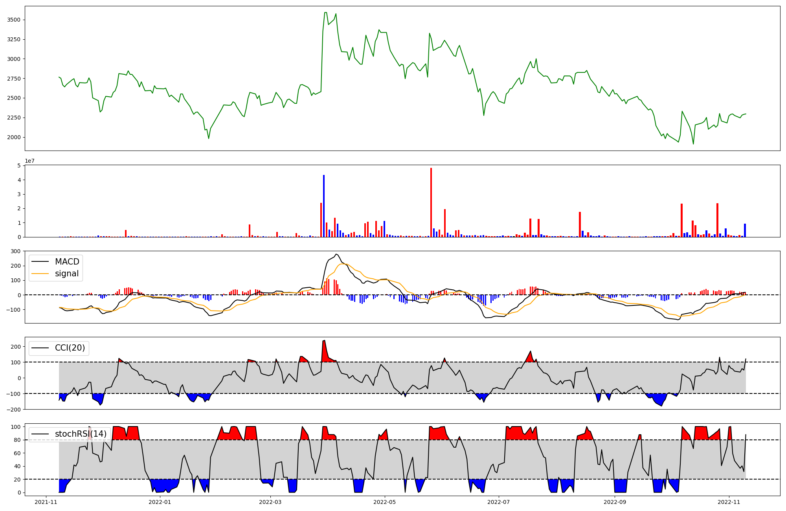The width and height of the screenshot is (786, 511).
Task: Click the orange signal legend line
Action: 40,274
